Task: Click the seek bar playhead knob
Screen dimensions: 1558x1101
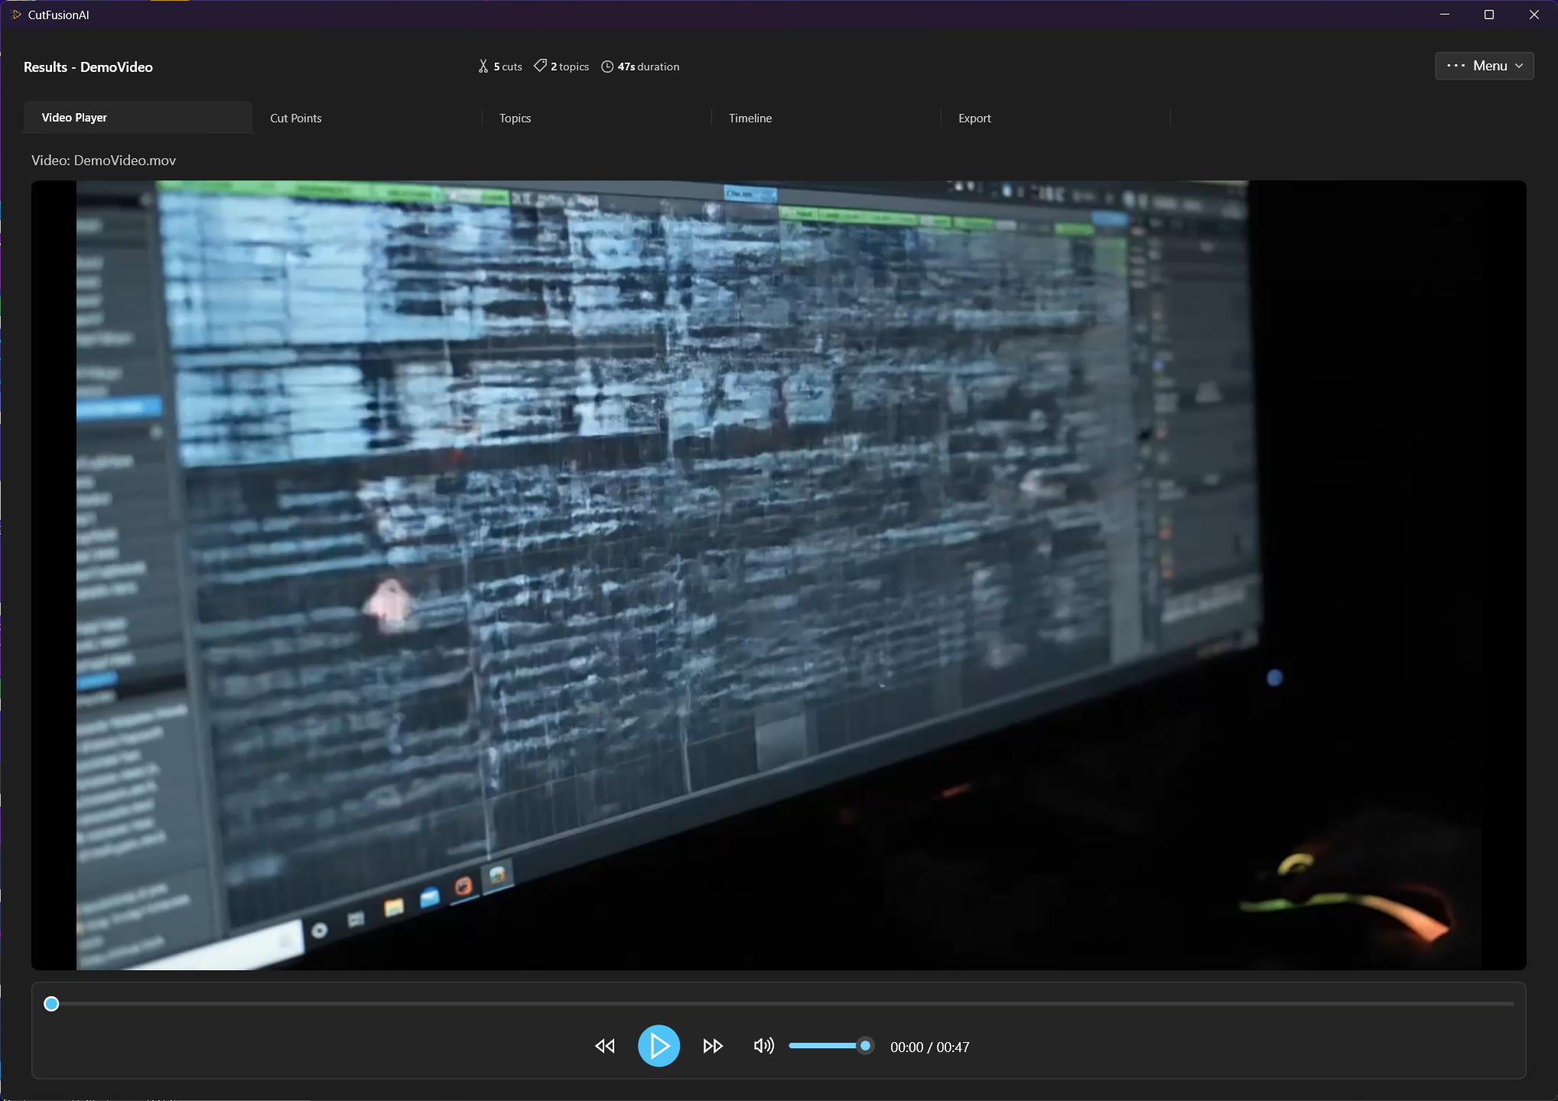Action: click(x=51, y=1003)
